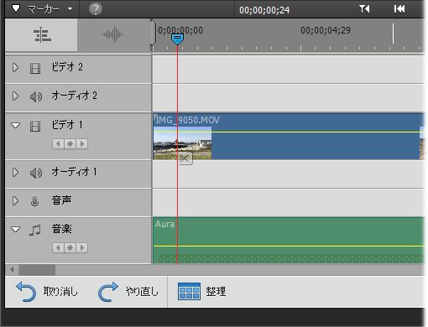Add keyframe on the ビデオ 1 track
This screenshot has width=428, height=327.
click(x=70, y=143)
